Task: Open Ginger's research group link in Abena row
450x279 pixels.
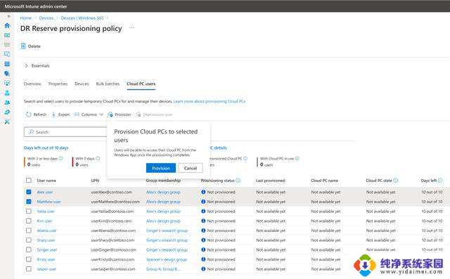Action: point(167,231)
